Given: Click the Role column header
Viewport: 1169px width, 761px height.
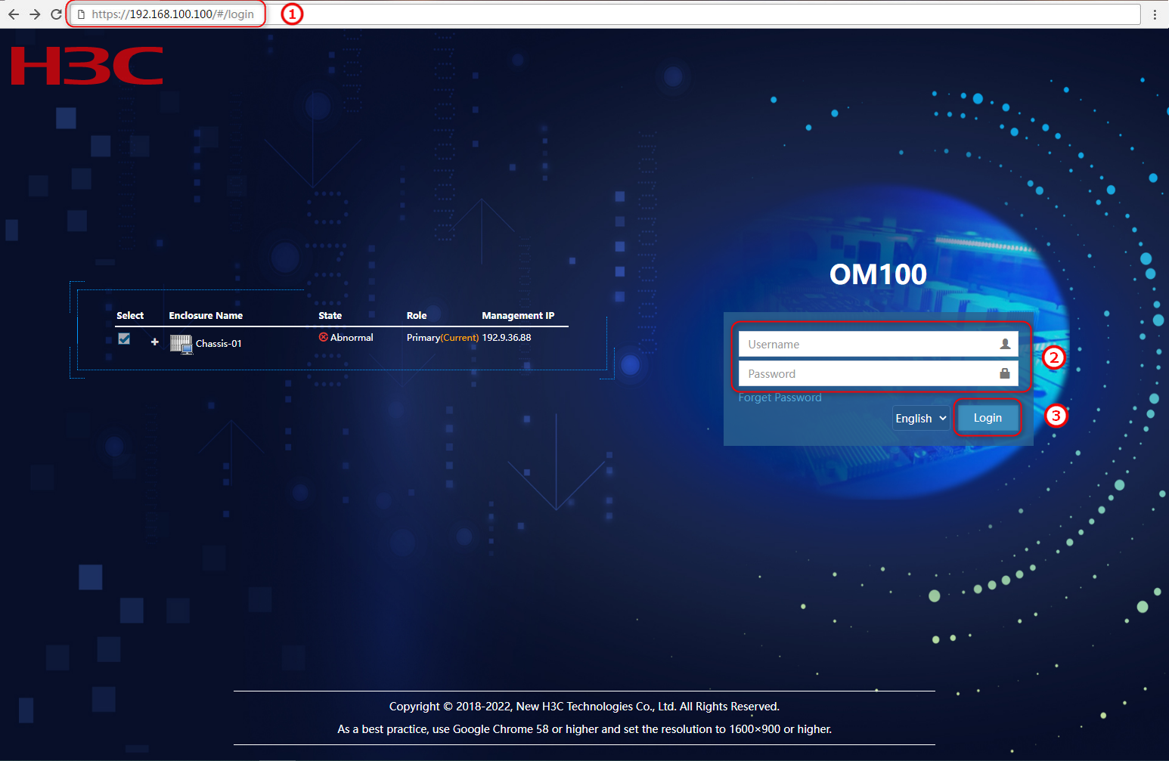Looking at the screenshot, I should coord(417,316).
